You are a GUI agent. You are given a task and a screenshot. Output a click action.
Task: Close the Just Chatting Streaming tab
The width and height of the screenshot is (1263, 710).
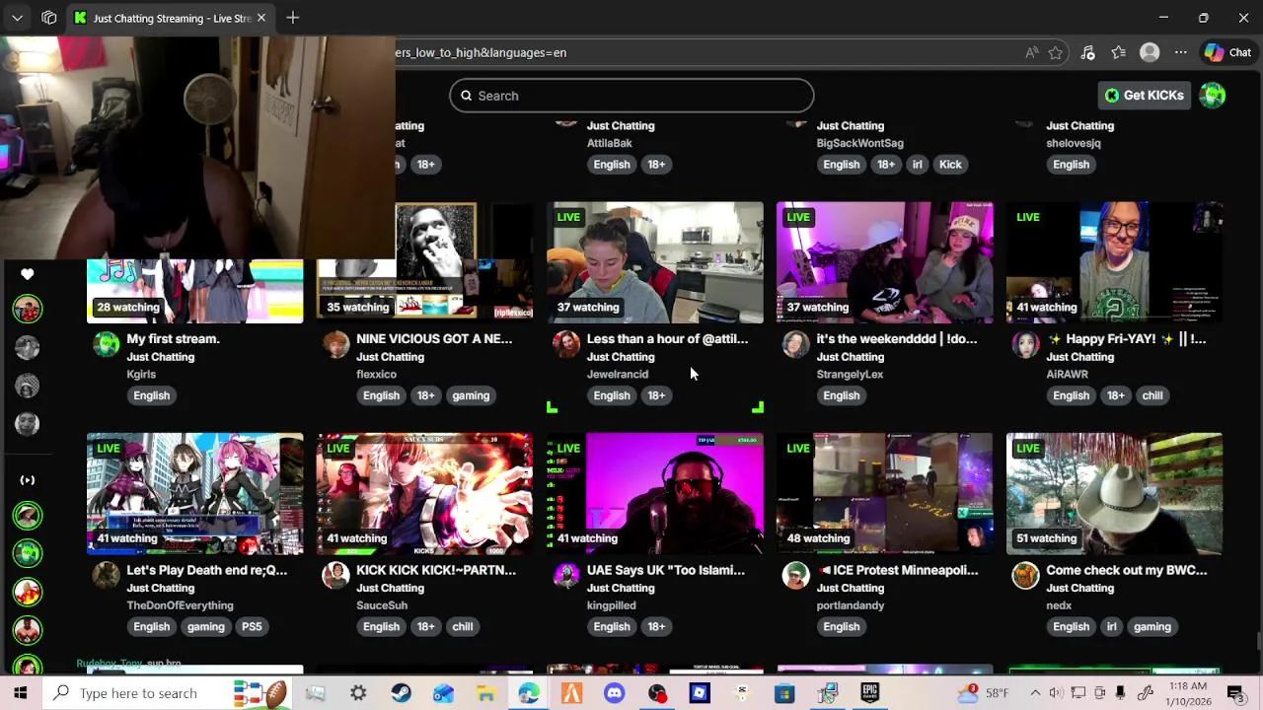tap(260, 18)
